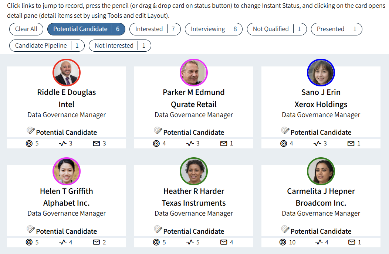Viewport: 389px width, 254px height.
Task: Click target icon on Carmelita J Hepner card
Action: click(x=283, y=242)
